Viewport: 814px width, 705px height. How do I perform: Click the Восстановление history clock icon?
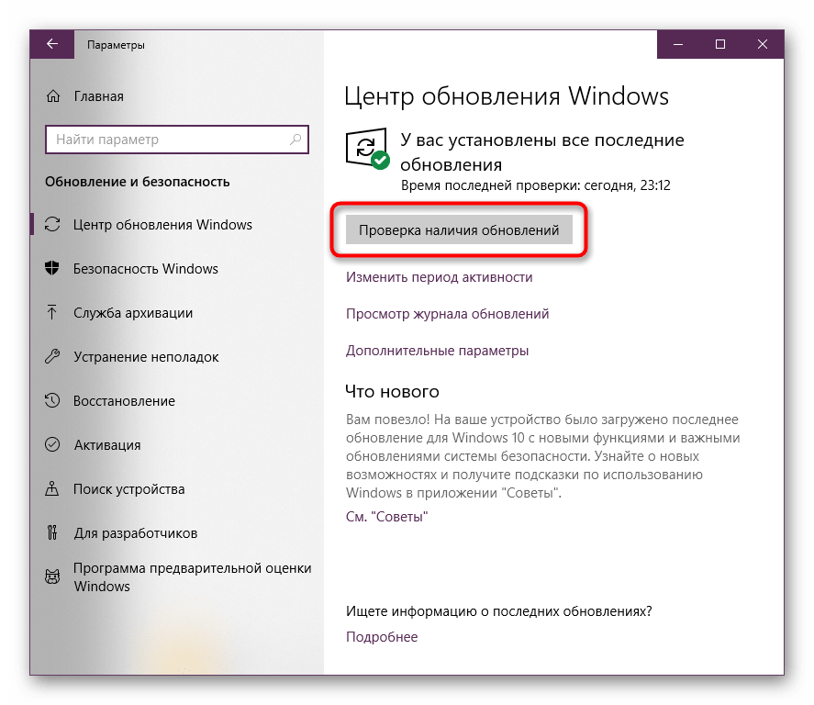(52, 400)
